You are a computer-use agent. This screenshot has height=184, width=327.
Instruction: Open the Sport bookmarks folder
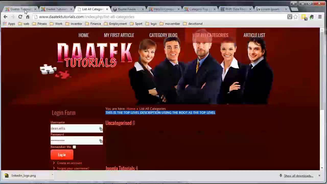click(x=136, y=24)
